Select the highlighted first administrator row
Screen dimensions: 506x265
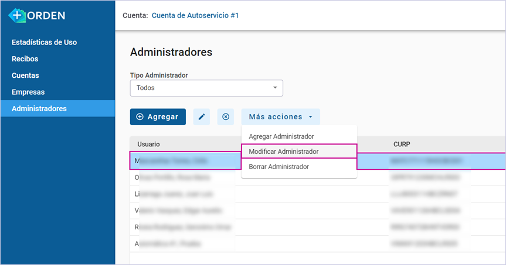[x=318, y=161]
